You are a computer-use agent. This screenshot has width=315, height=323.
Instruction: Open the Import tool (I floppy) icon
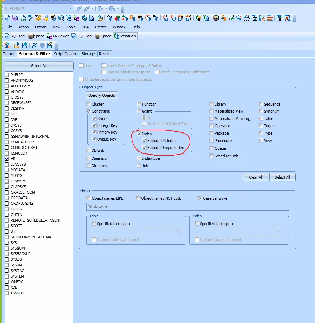coord(173,18)
